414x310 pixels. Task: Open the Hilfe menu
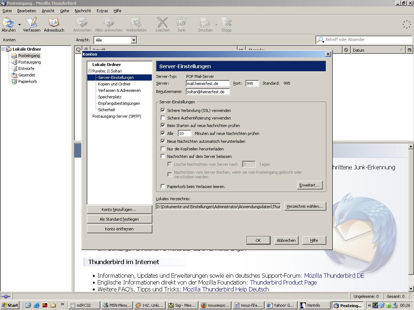pos(118,11)
